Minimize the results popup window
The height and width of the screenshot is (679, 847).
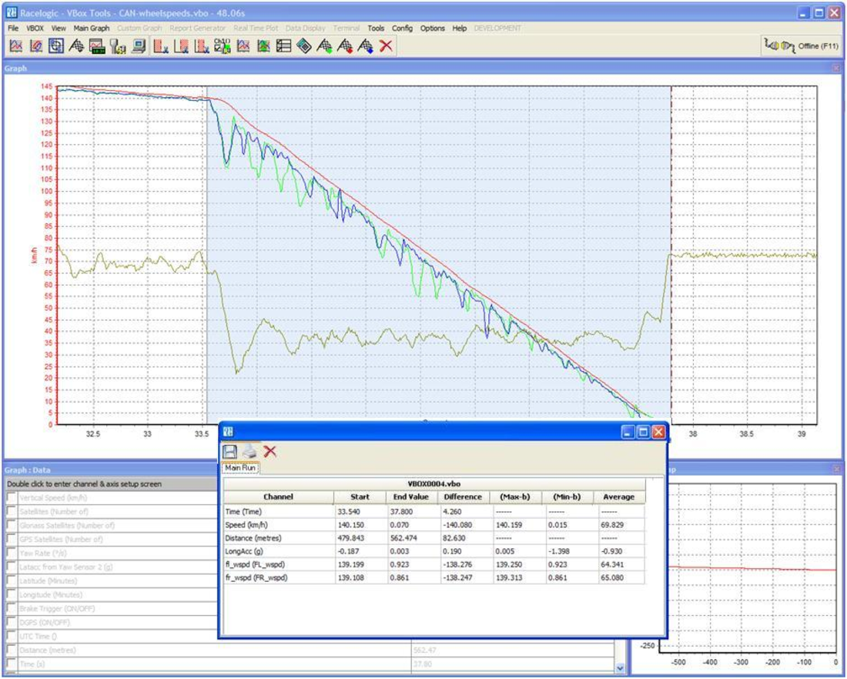628,432
